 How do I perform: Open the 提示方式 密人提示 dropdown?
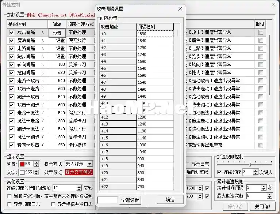pos(90,164)
